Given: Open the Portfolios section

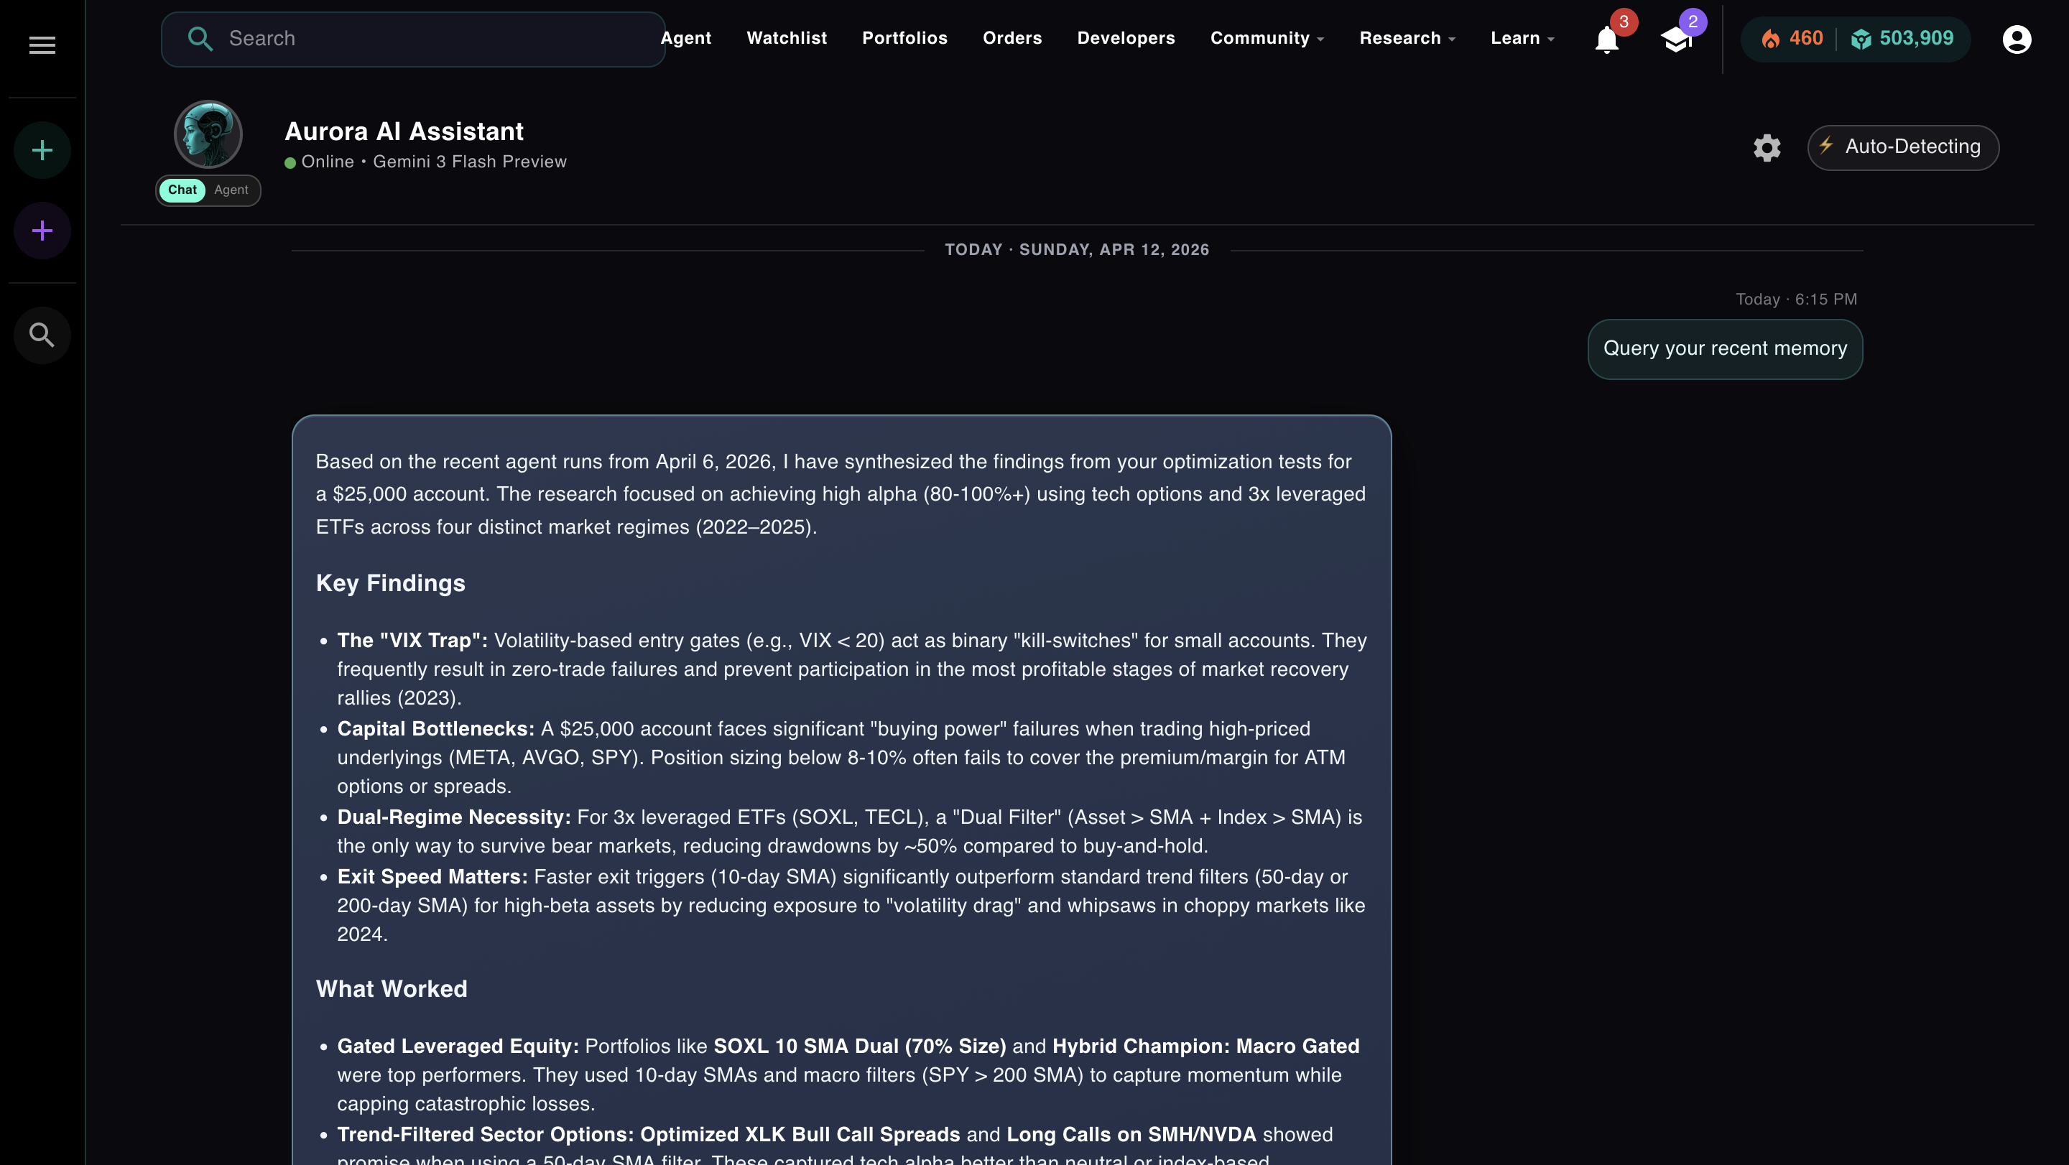Looking at the screenshot, I should click(904, 38).
